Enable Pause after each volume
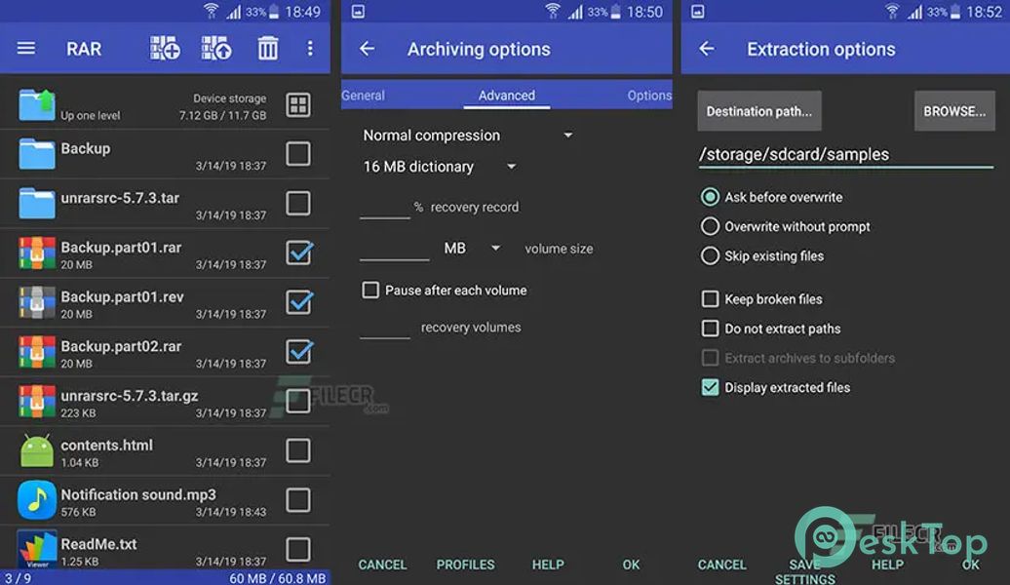Viewport: 1010px width, 585px height. point(370,291)
